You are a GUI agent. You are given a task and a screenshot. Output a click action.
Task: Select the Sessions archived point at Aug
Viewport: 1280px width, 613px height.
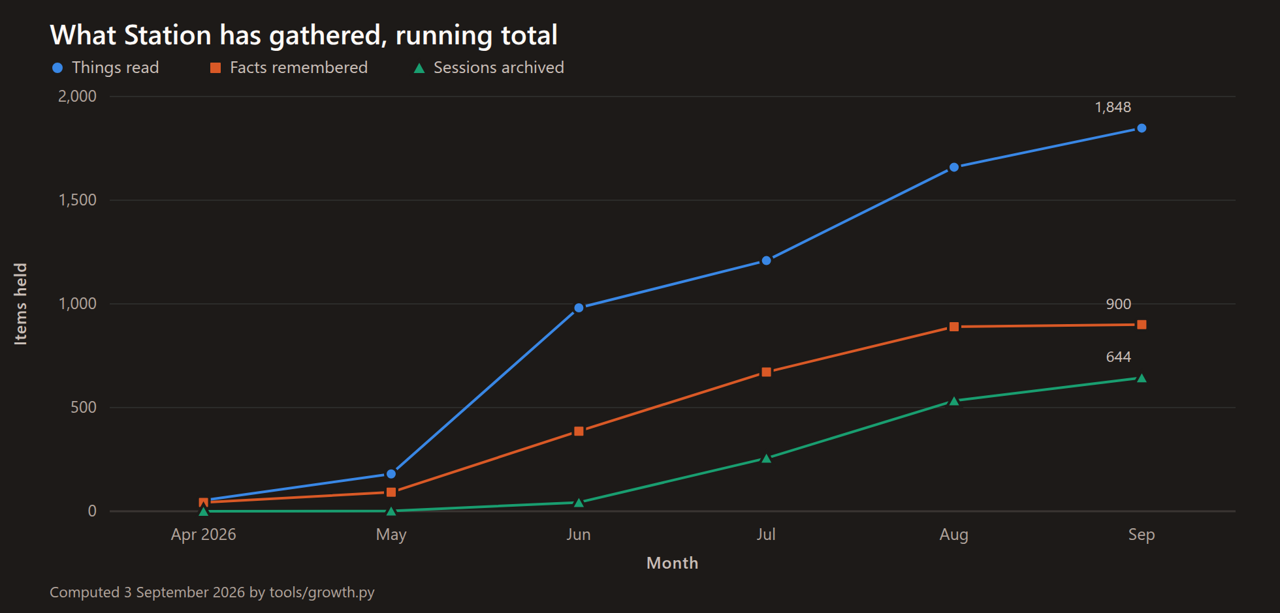pyautogui.click(x=954, y=401)
